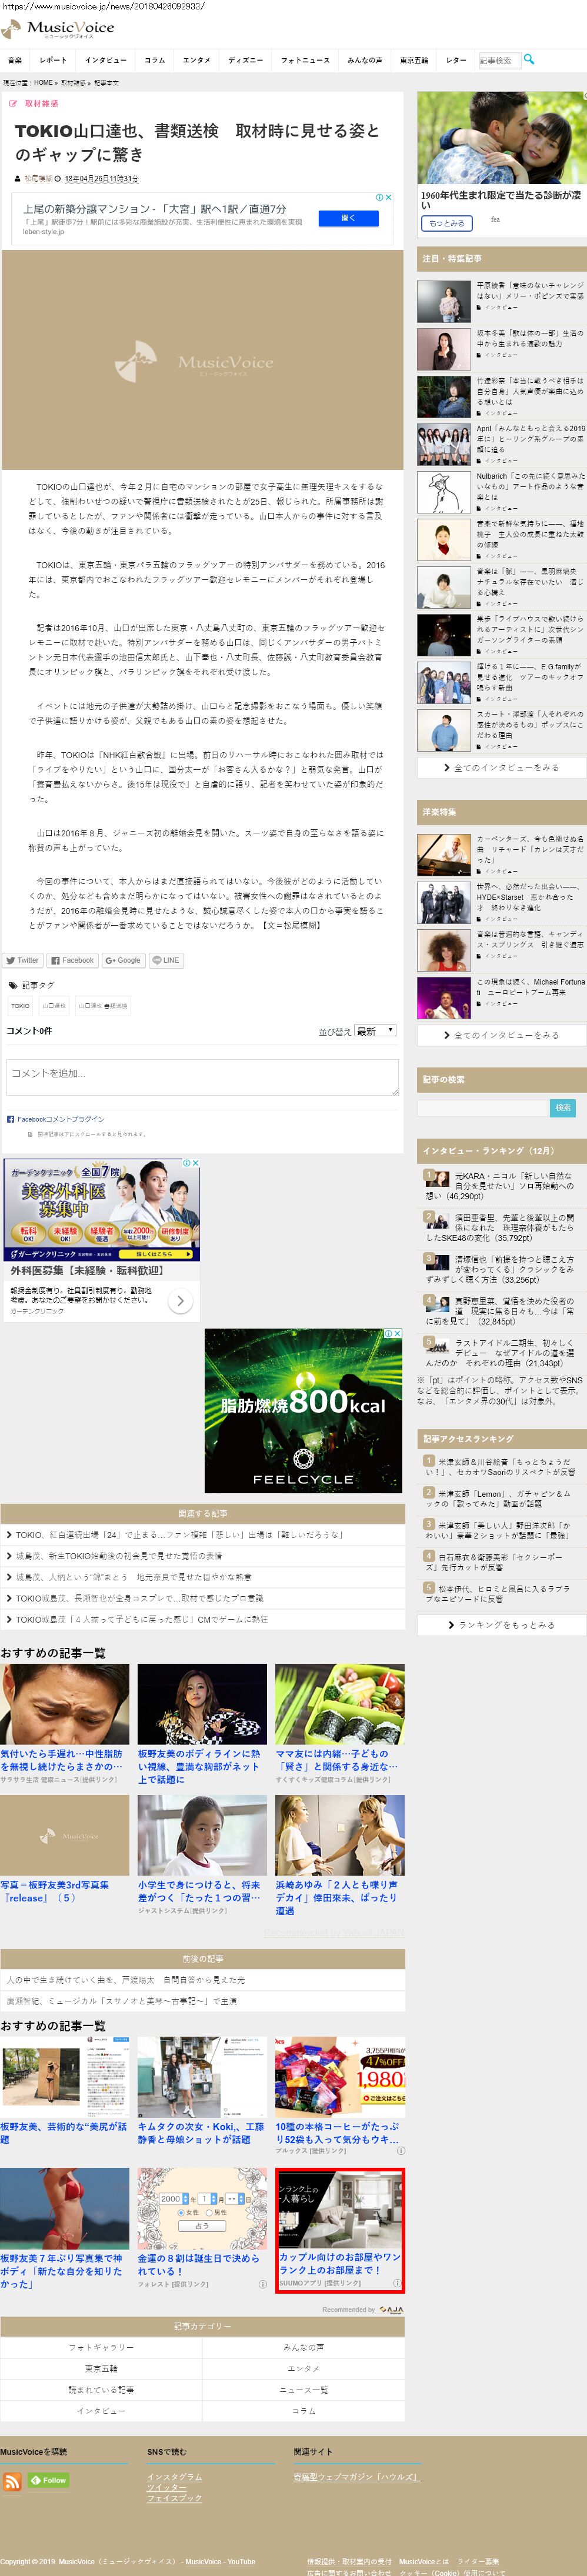The image size is (587, 2576).
Task: Open the フォトニュース navigation menu item
Action: point(305,60)
